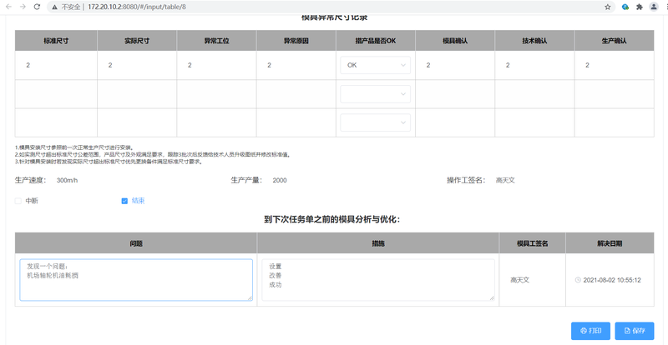Go back using browser back arrow
668x345 pixels.
pos(9,7)
